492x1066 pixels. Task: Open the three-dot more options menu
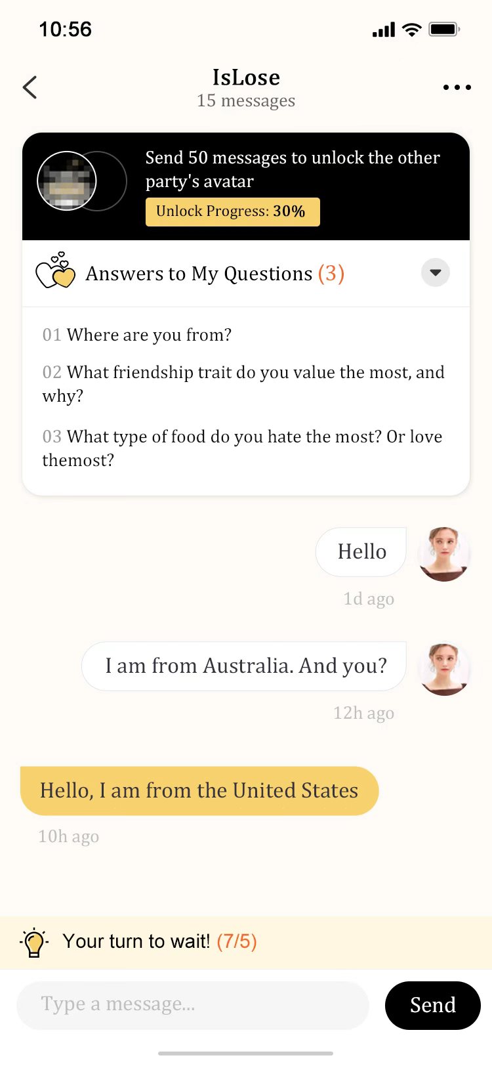coord(457,87)
